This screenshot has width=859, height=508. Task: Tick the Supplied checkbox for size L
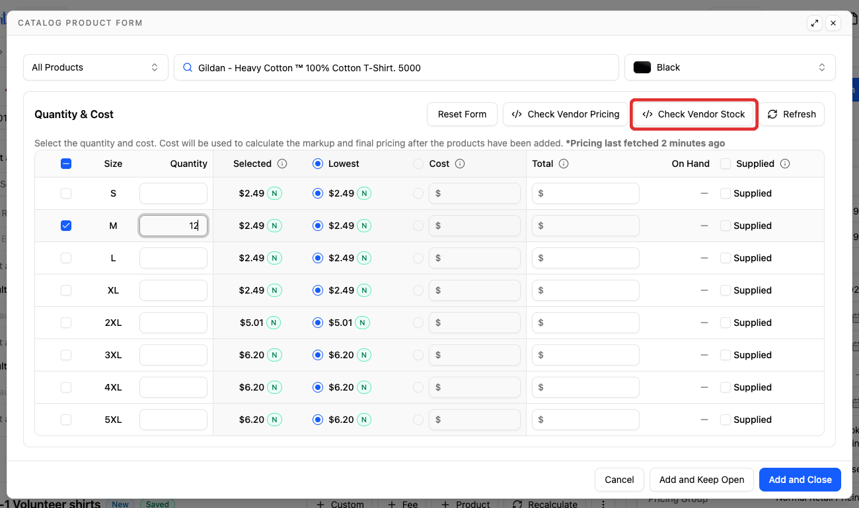point(726,258)
